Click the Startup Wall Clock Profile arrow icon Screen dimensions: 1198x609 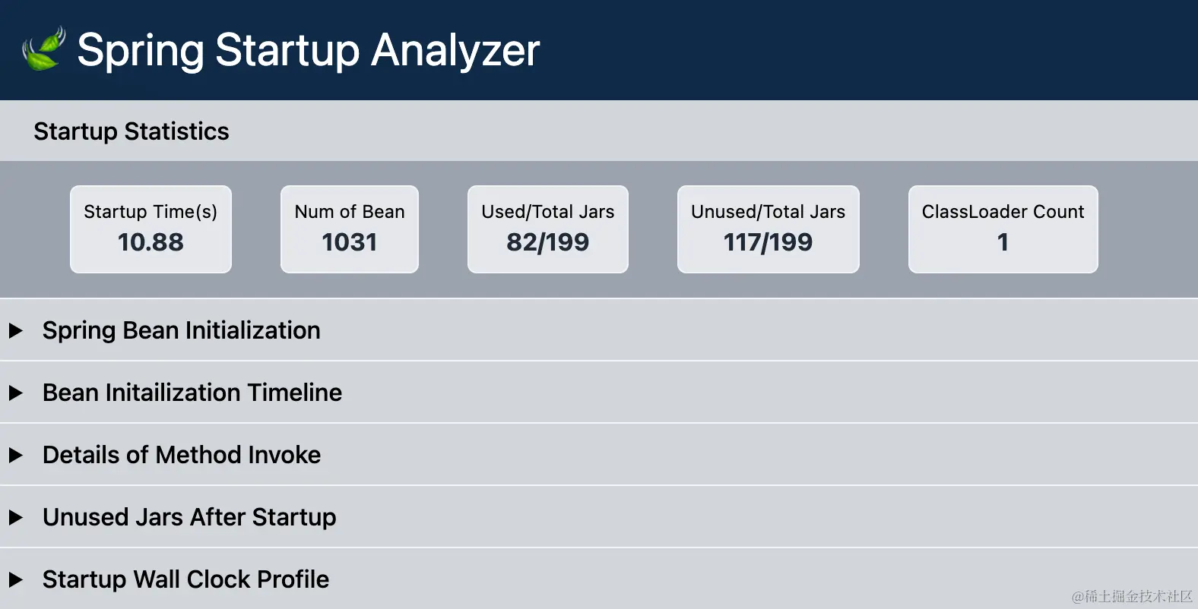pos(17,579)
